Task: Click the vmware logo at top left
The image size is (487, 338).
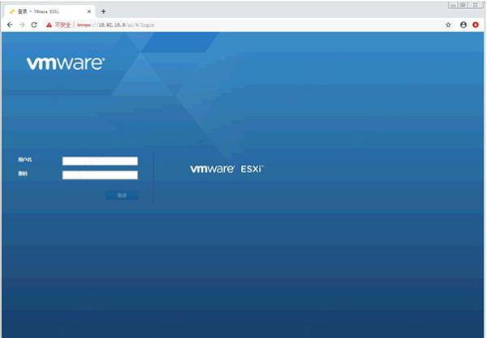Action: click(x=65, y=63)
